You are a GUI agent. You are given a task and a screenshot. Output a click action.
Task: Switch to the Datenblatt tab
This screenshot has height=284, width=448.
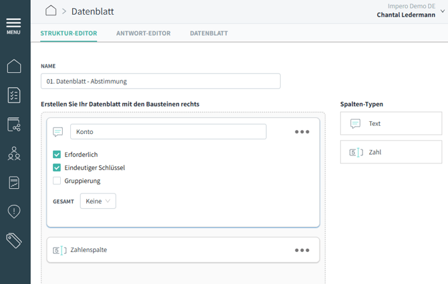[x=209, y=33]
